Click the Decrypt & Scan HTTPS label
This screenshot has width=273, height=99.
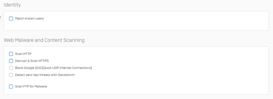click(x=32, y=61)
